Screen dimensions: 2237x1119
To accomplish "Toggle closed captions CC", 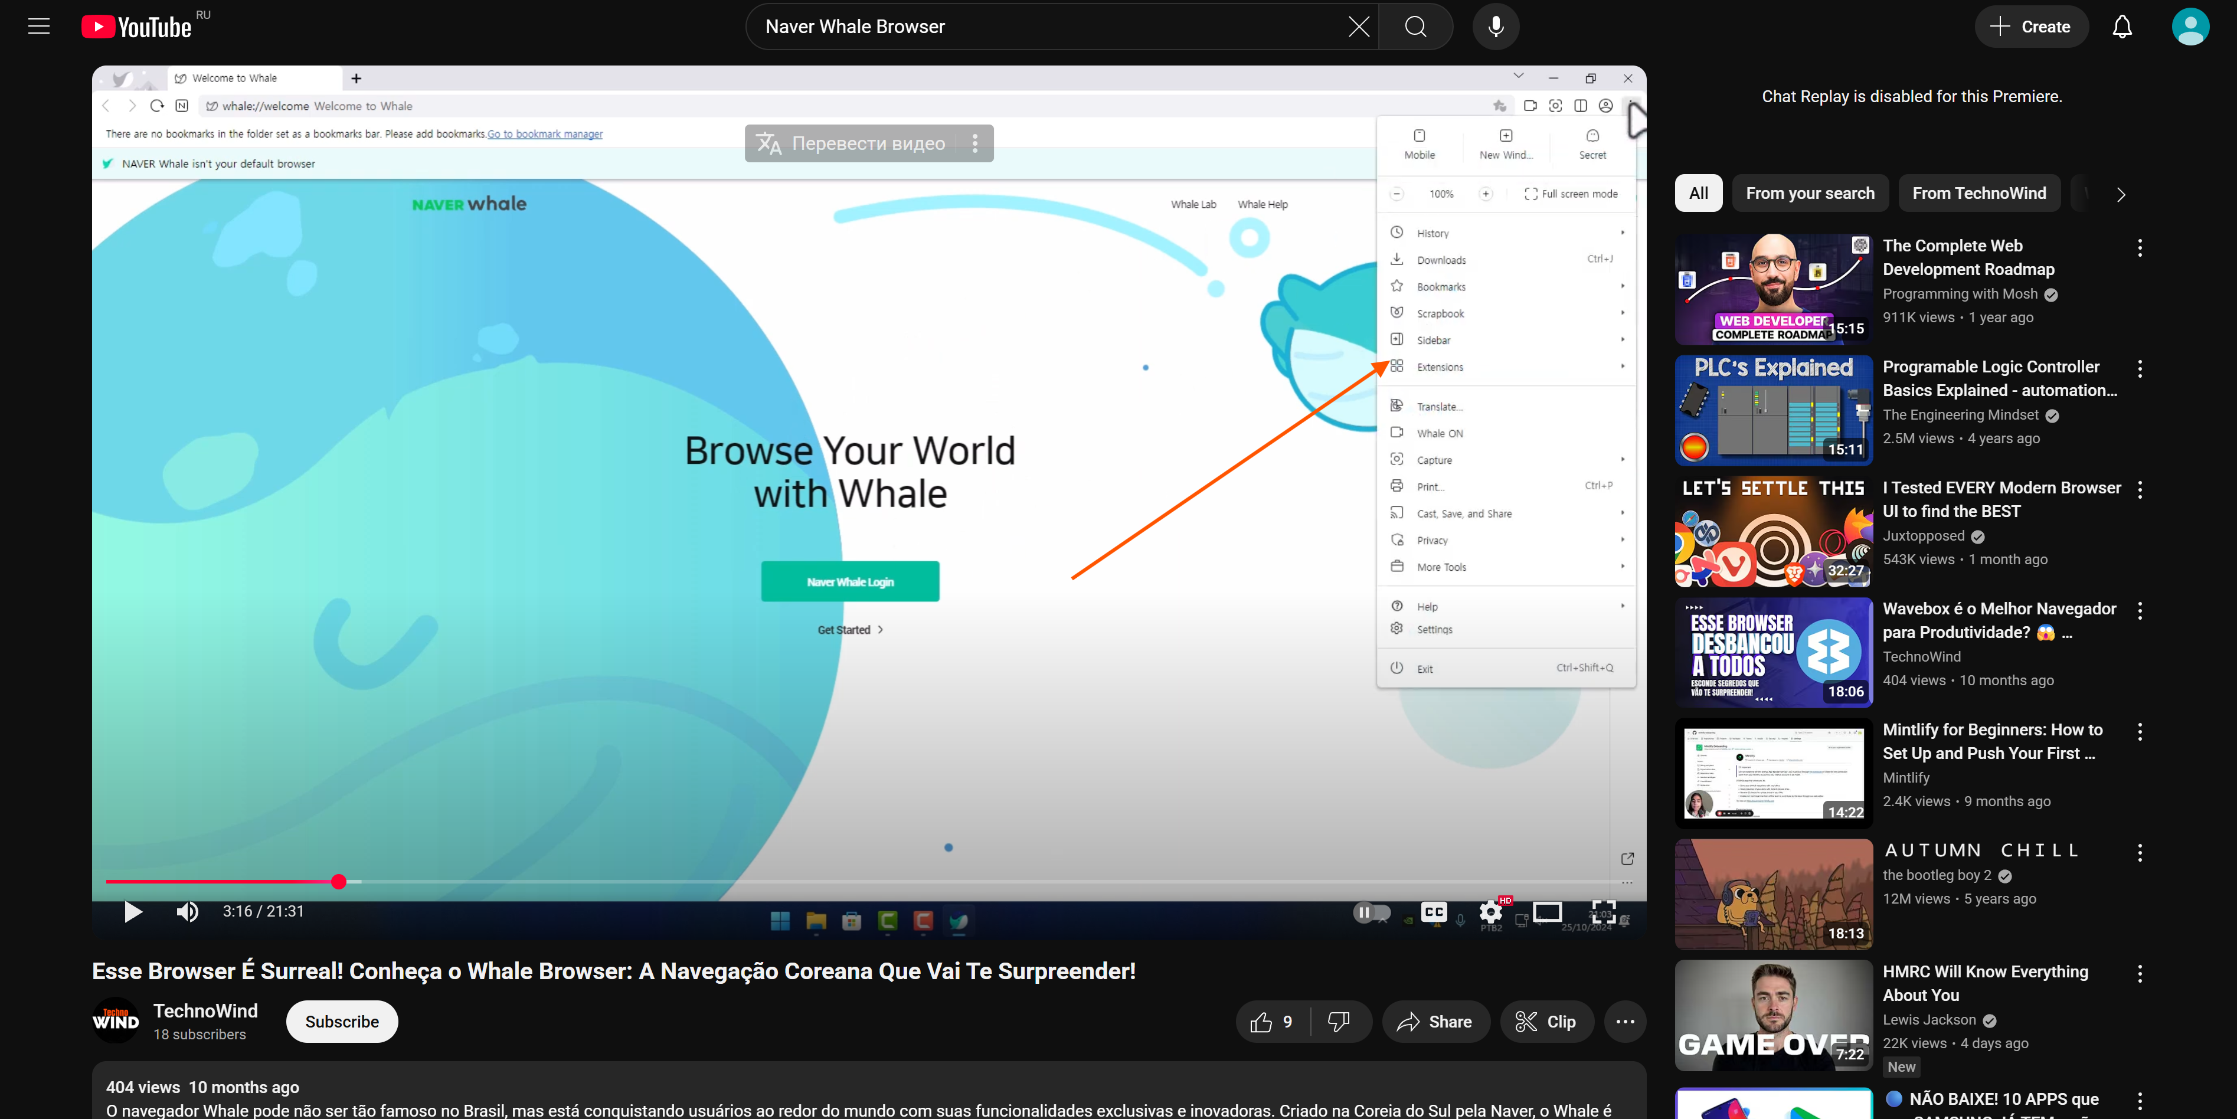I will point(1434,911).
